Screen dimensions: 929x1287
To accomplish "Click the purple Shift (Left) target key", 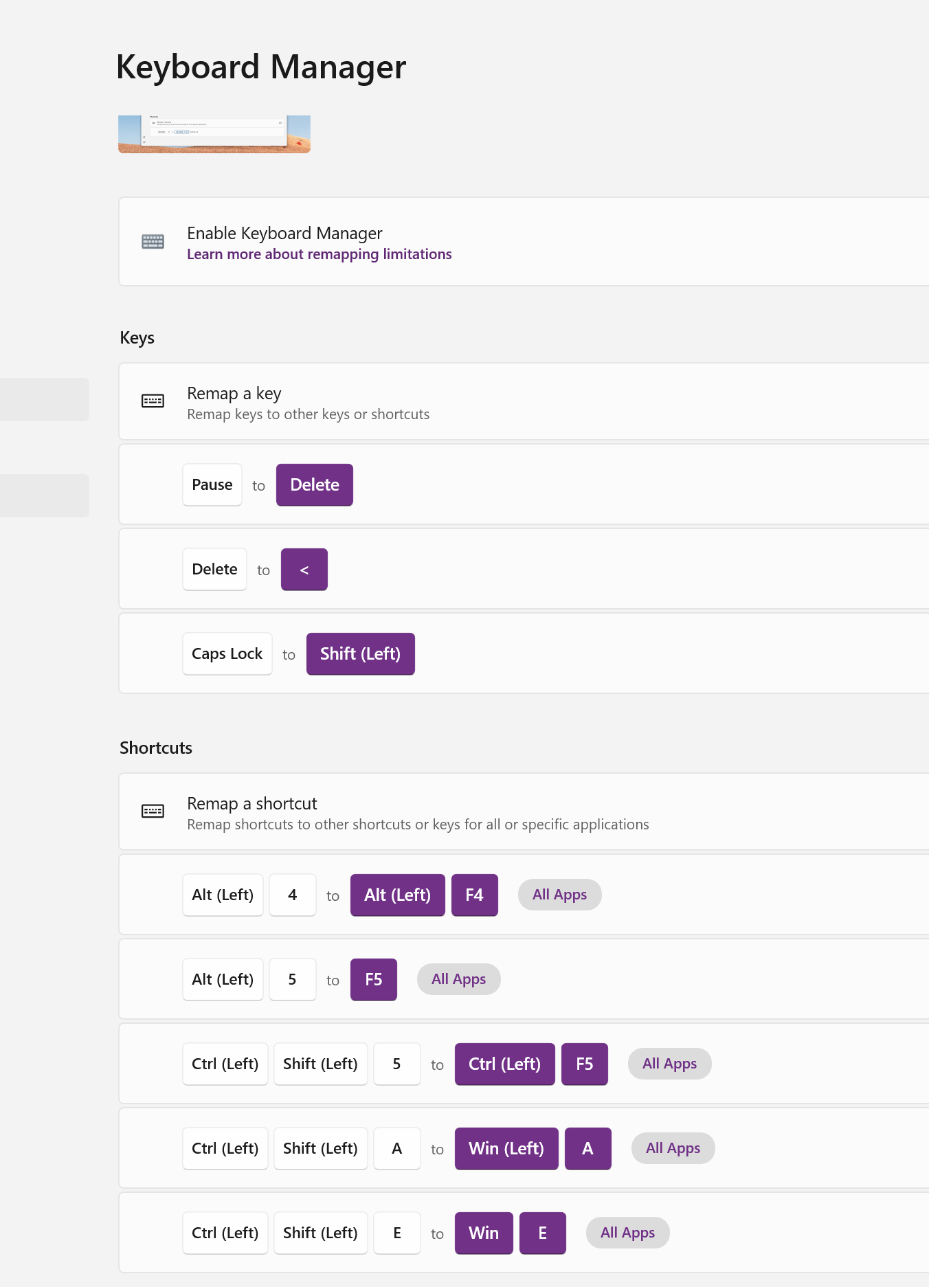I will 360,654.
